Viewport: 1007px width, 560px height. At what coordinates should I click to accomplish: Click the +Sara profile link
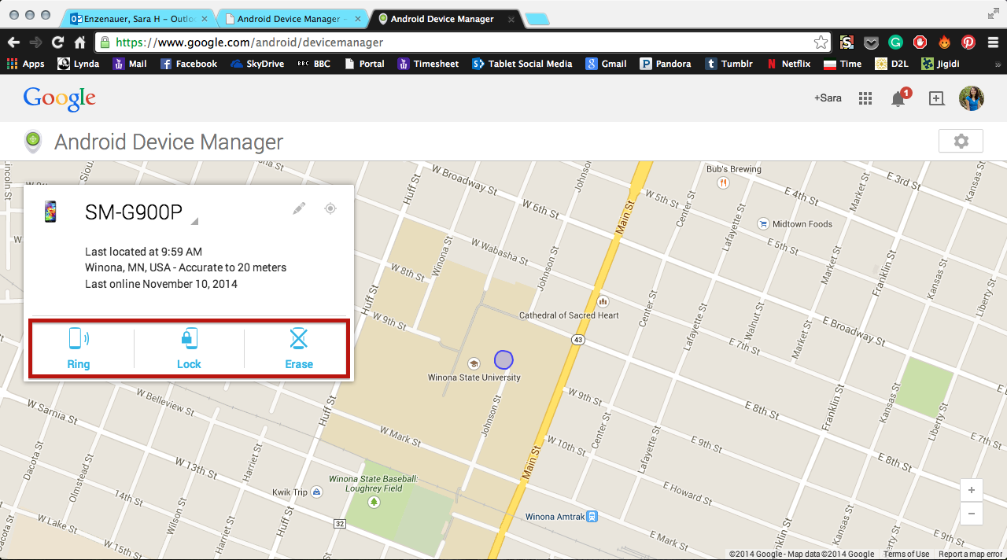click(x=828, y=98)
